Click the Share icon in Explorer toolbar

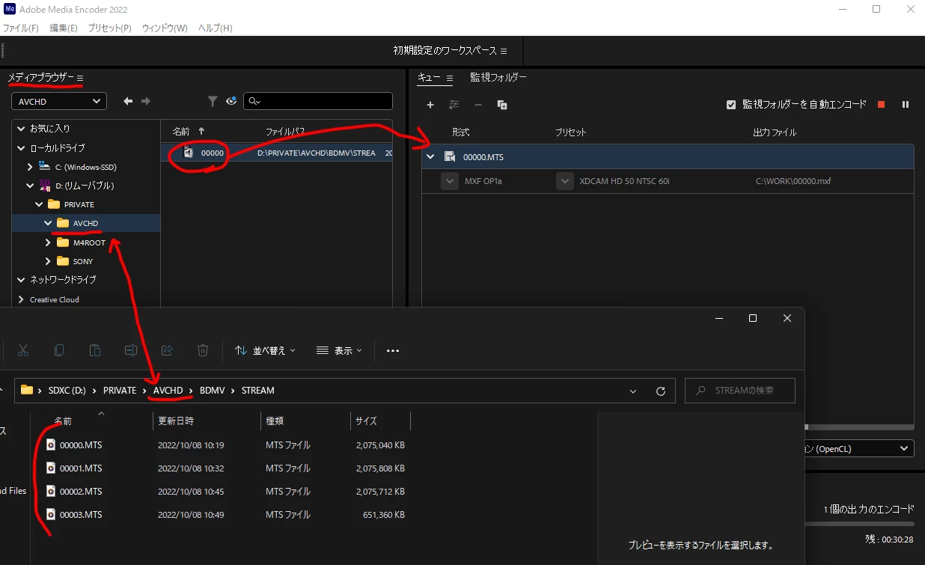click(x=167, y=350)
